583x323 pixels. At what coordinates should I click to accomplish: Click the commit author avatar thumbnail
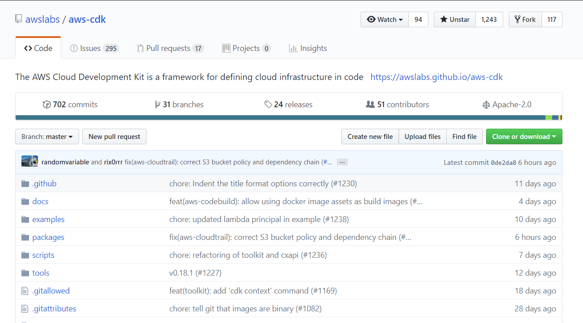(x=29, y=162)
